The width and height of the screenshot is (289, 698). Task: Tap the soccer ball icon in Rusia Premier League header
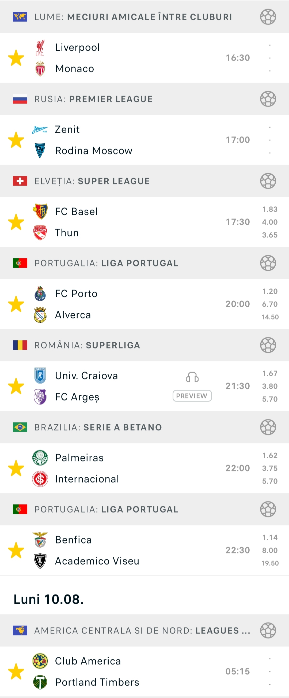[x=268, y=99]
